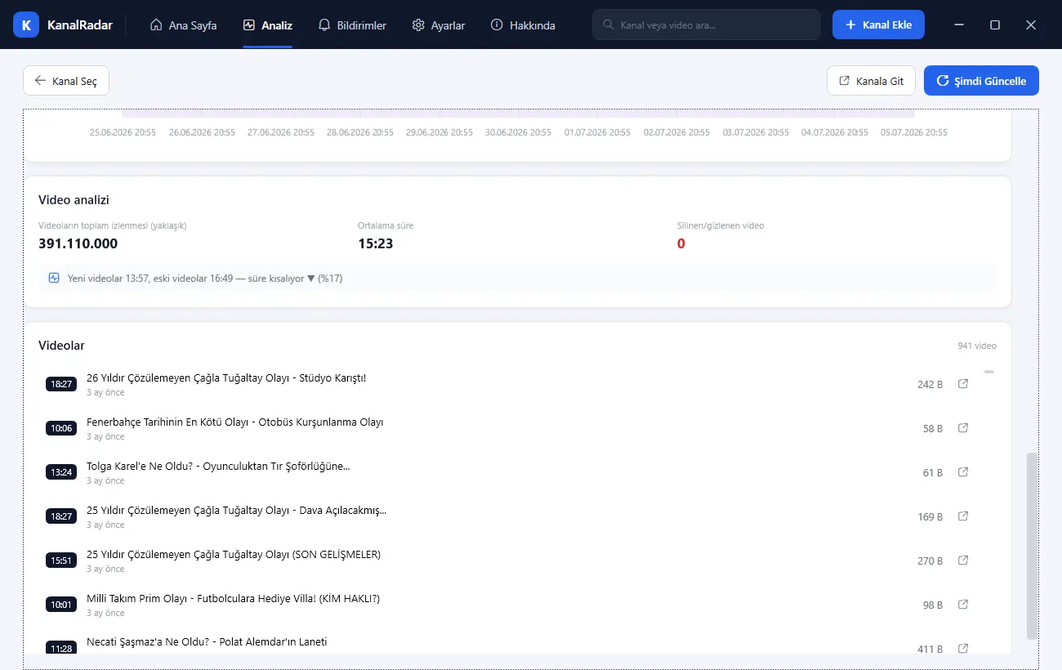Open external link for SON GELİŞMELER video
Screen dimensions: 1062x670
[963, 561]
